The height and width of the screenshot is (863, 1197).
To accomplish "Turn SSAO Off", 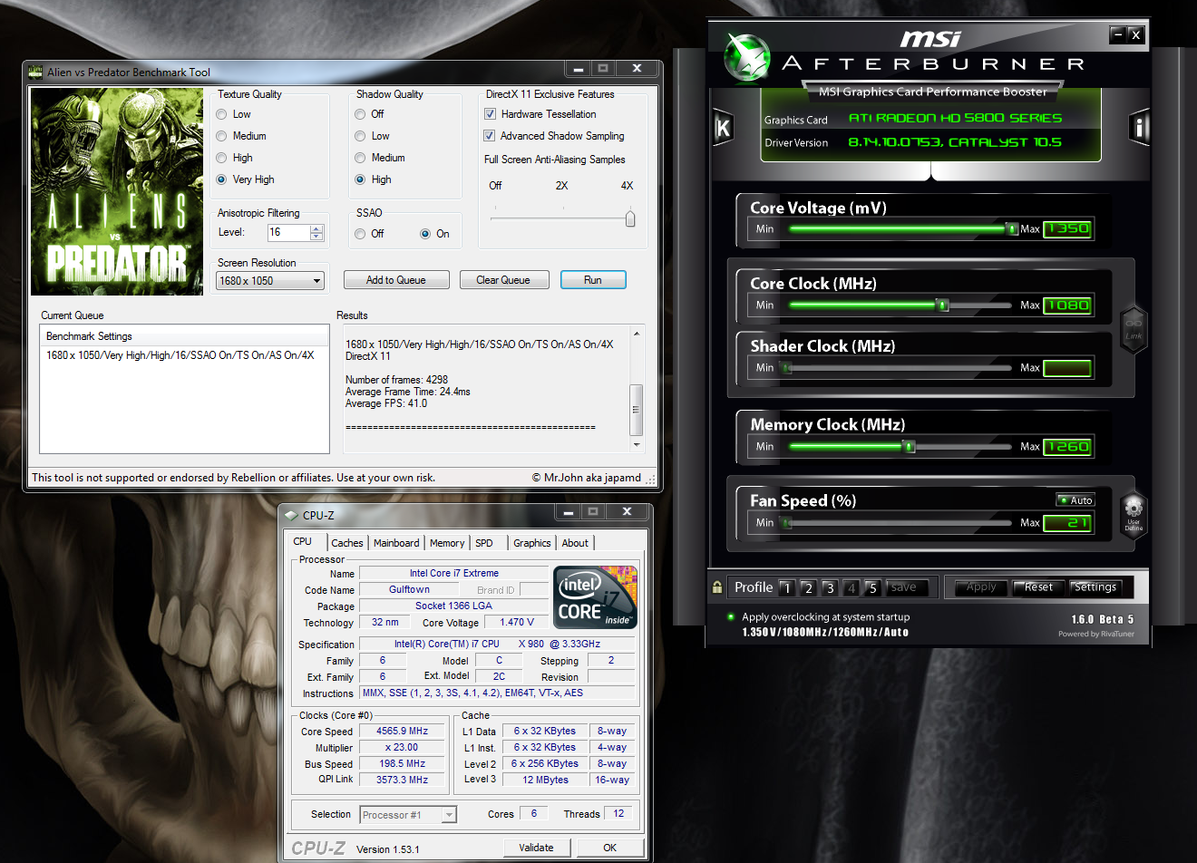I will pos(360,234).
